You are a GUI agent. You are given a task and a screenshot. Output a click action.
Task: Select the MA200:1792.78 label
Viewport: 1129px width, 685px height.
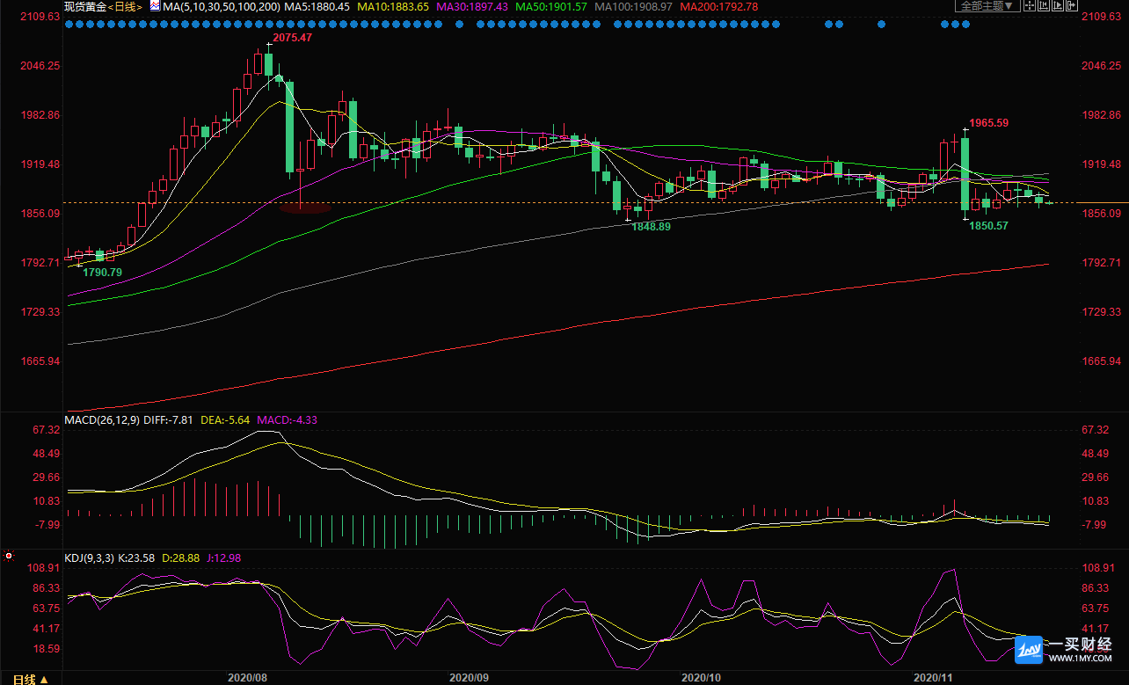point(717,6)
